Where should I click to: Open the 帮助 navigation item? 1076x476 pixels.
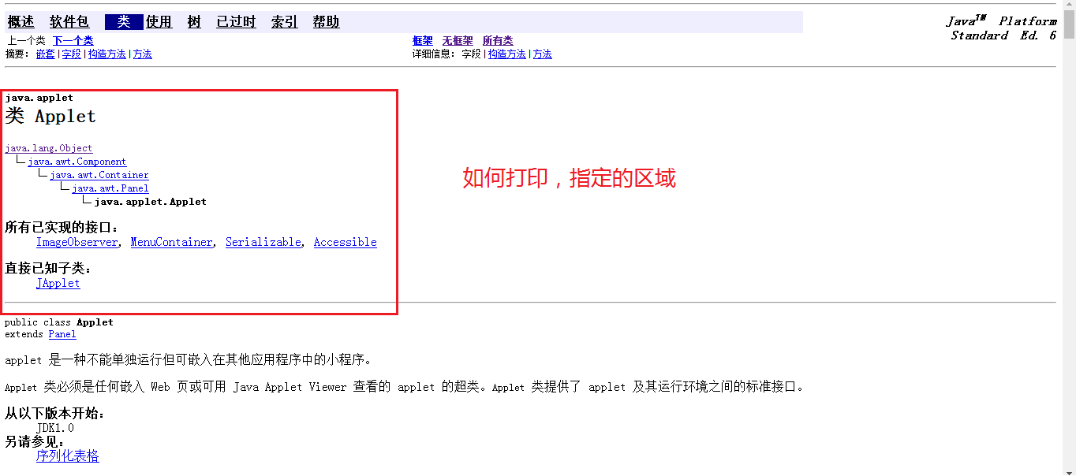[326, 22]
